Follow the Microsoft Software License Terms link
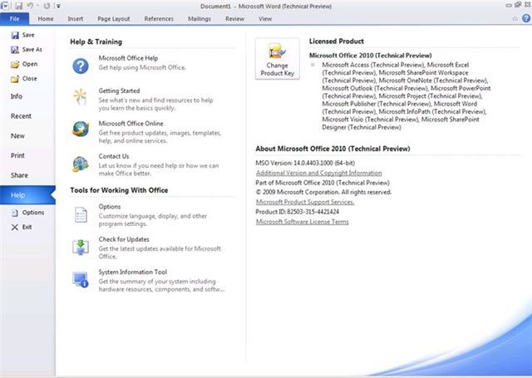532x378 pixels. (x=302, y=222)
